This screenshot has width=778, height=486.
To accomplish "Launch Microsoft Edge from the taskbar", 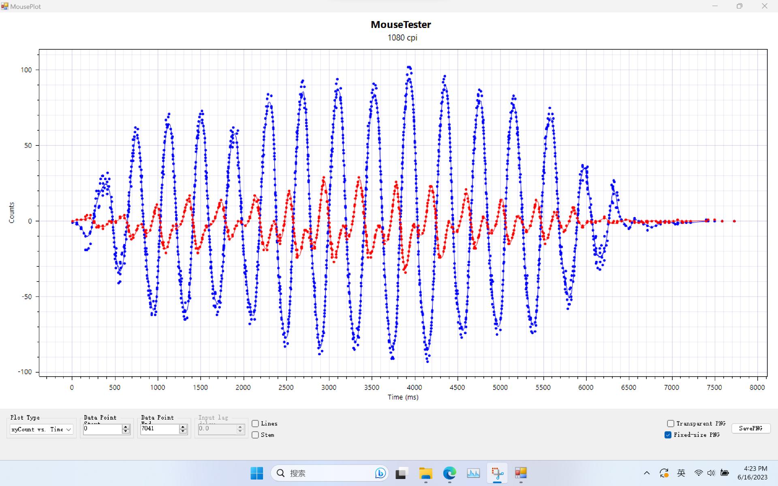I will point(449,473).
